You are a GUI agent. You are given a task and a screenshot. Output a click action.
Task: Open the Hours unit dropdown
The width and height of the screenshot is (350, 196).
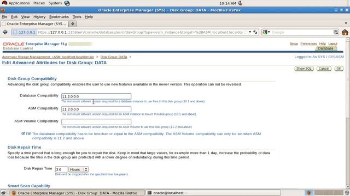click(x=79, y=169)
